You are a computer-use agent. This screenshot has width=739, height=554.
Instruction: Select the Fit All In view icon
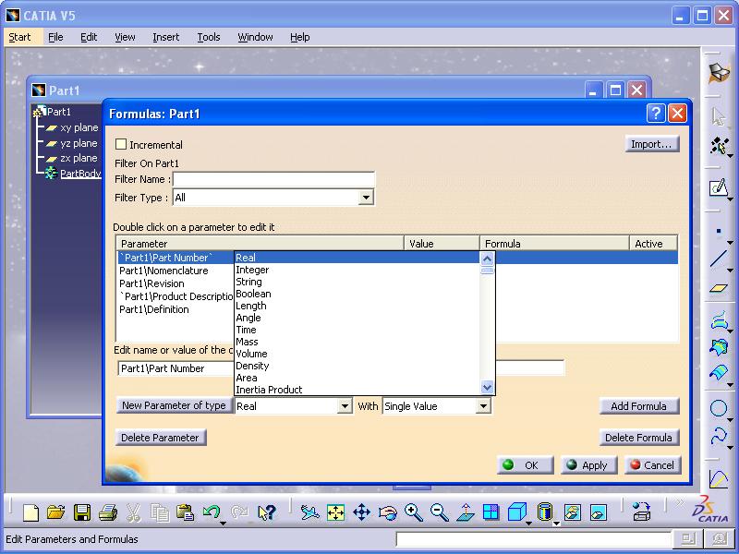tap(335, 512)
